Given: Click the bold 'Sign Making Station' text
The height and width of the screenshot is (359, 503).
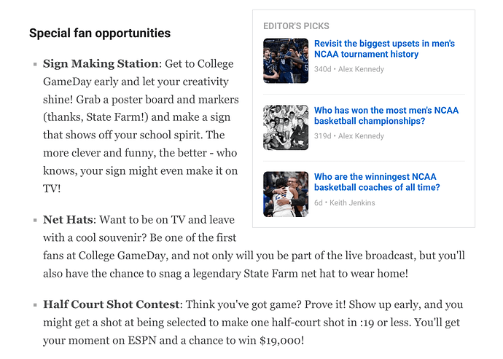Looking at the screenshot, I should click(x=101, y=64).
